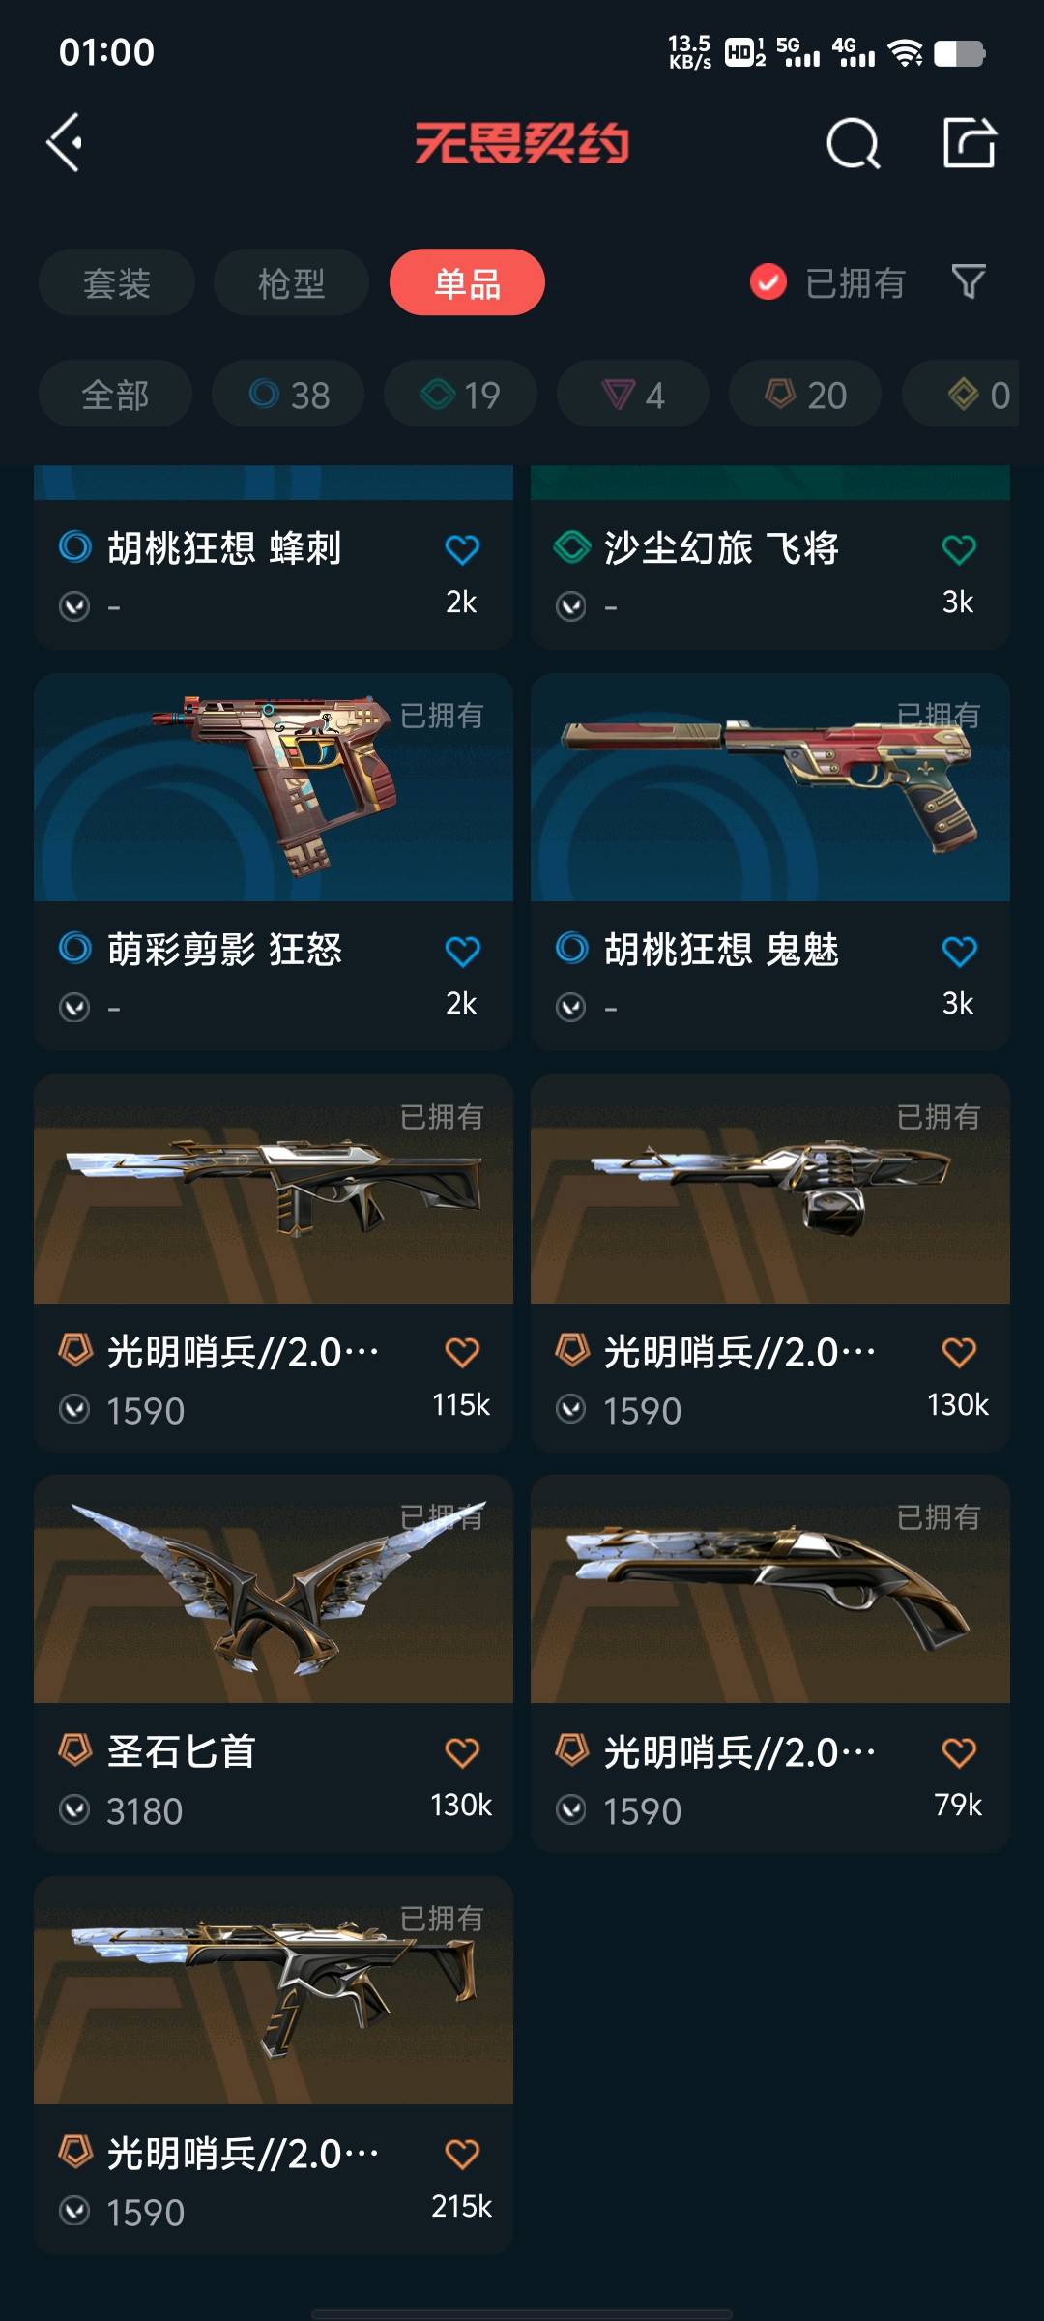Tap heart on 圣石匕首 card
The image size is (1044, 2321).
[462, 1752]
